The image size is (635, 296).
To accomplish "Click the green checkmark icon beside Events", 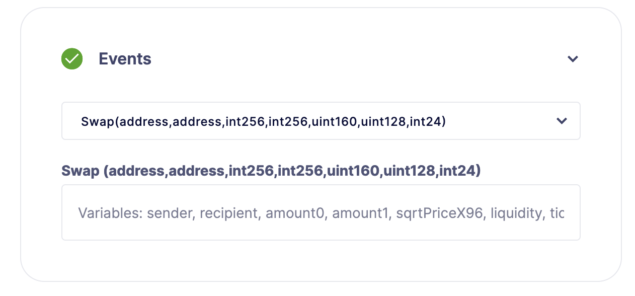I will coord(72,59).
